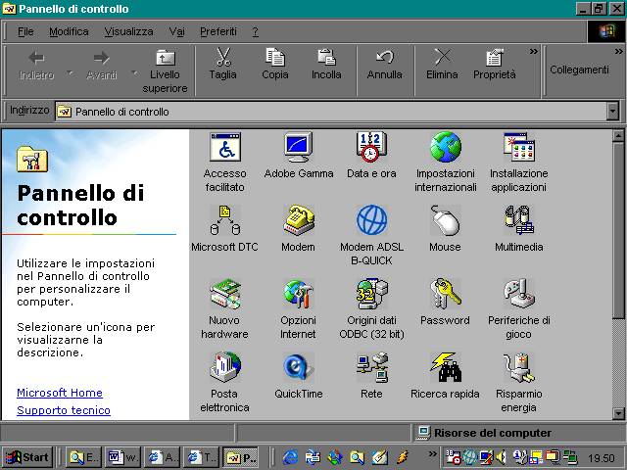Screen dimensions: 627x470
Task: Click the Avanti forward toolbar button
Action: point(102,66)
